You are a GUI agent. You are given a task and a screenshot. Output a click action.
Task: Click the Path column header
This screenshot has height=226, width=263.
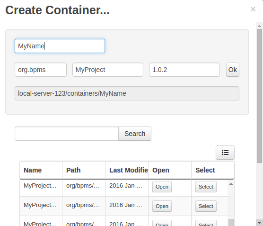pyautogui.click(x=84, y=170)
